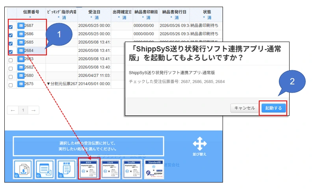Open the slip detail icon for order 2686

[x=21, y=34]
